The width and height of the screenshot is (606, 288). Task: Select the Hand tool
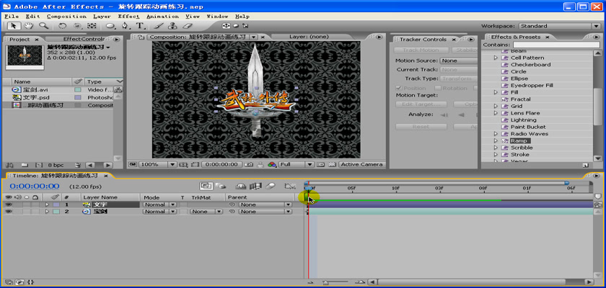click(28, 26)
